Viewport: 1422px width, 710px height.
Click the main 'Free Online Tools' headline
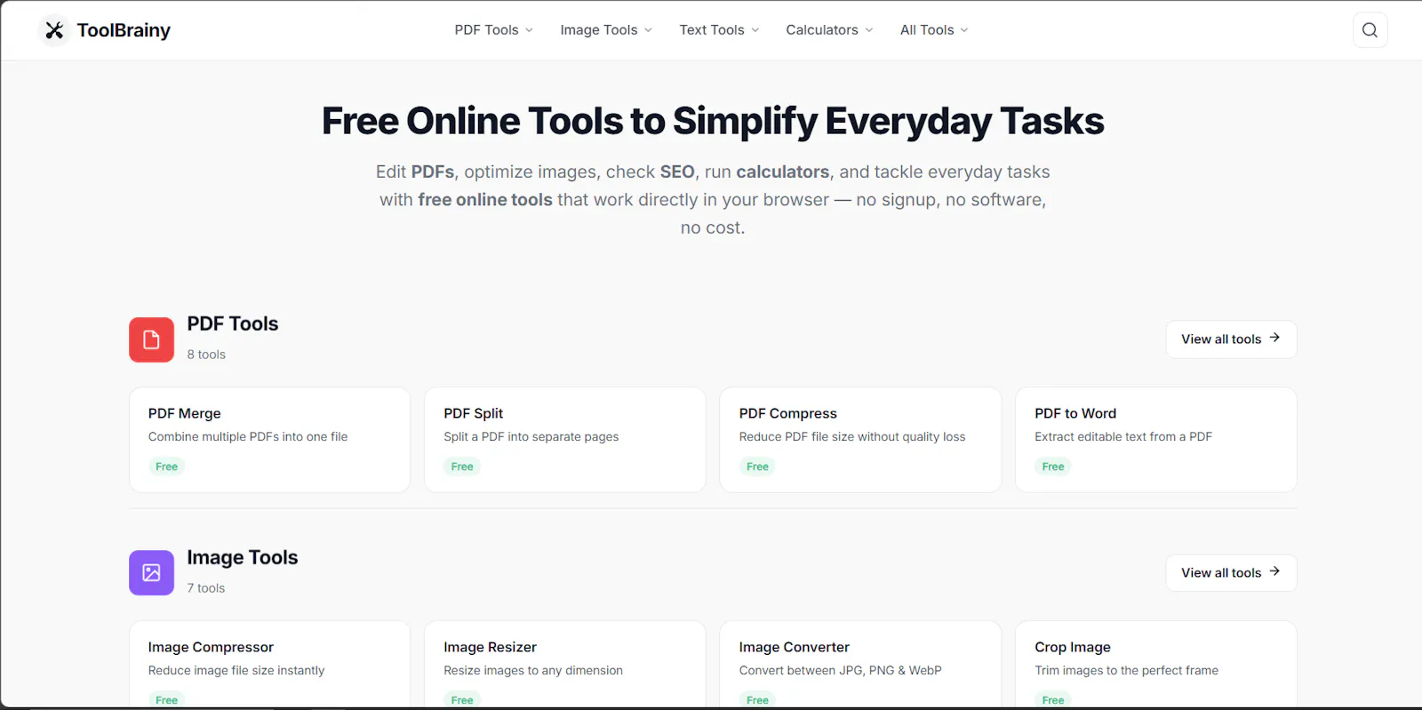[713, 122]
